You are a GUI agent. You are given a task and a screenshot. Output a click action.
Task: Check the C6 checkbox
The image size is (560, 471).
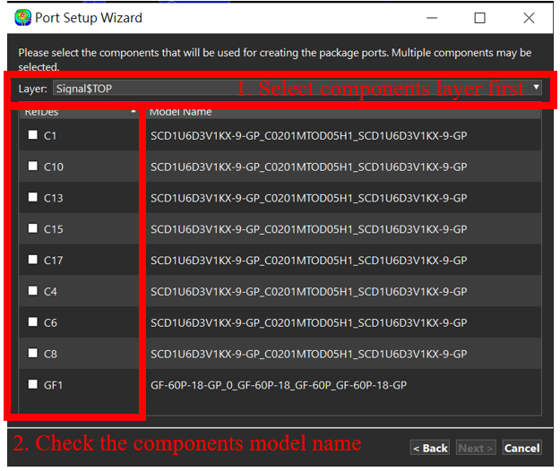[x=33, y=321]
